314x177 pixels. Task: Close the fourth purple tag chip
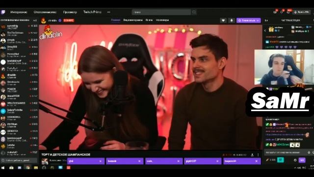tap(217, 161)
